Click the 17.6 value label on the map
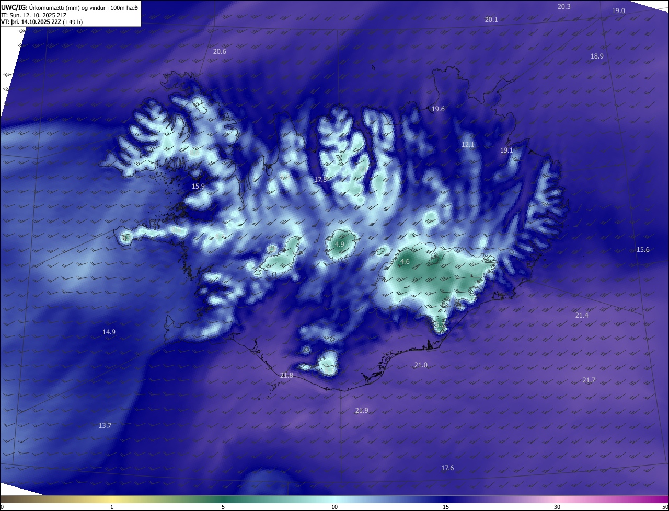Screen dimensions: 669x511 coord(447,468)
